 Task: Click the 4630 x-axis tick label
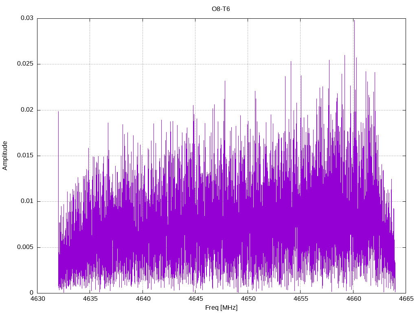pos(37,299)
